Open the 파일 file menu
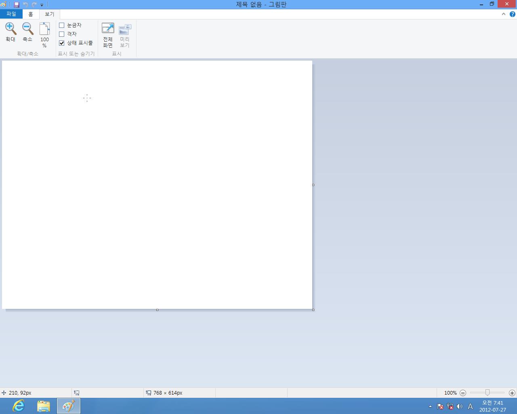This screenshot has height=414, width=517. [11, 14]
